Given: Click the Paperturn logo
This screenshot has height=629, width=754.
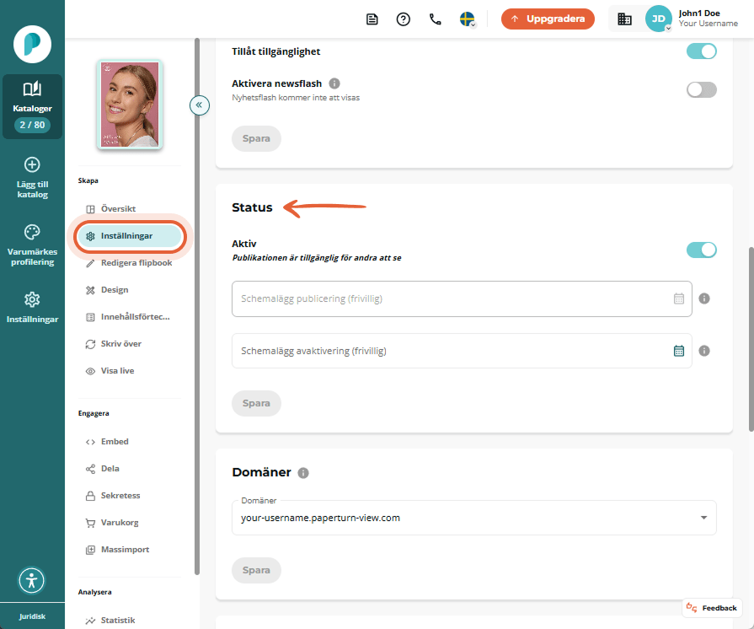Looking at the screenshot, I should click(x=32, y=45).
